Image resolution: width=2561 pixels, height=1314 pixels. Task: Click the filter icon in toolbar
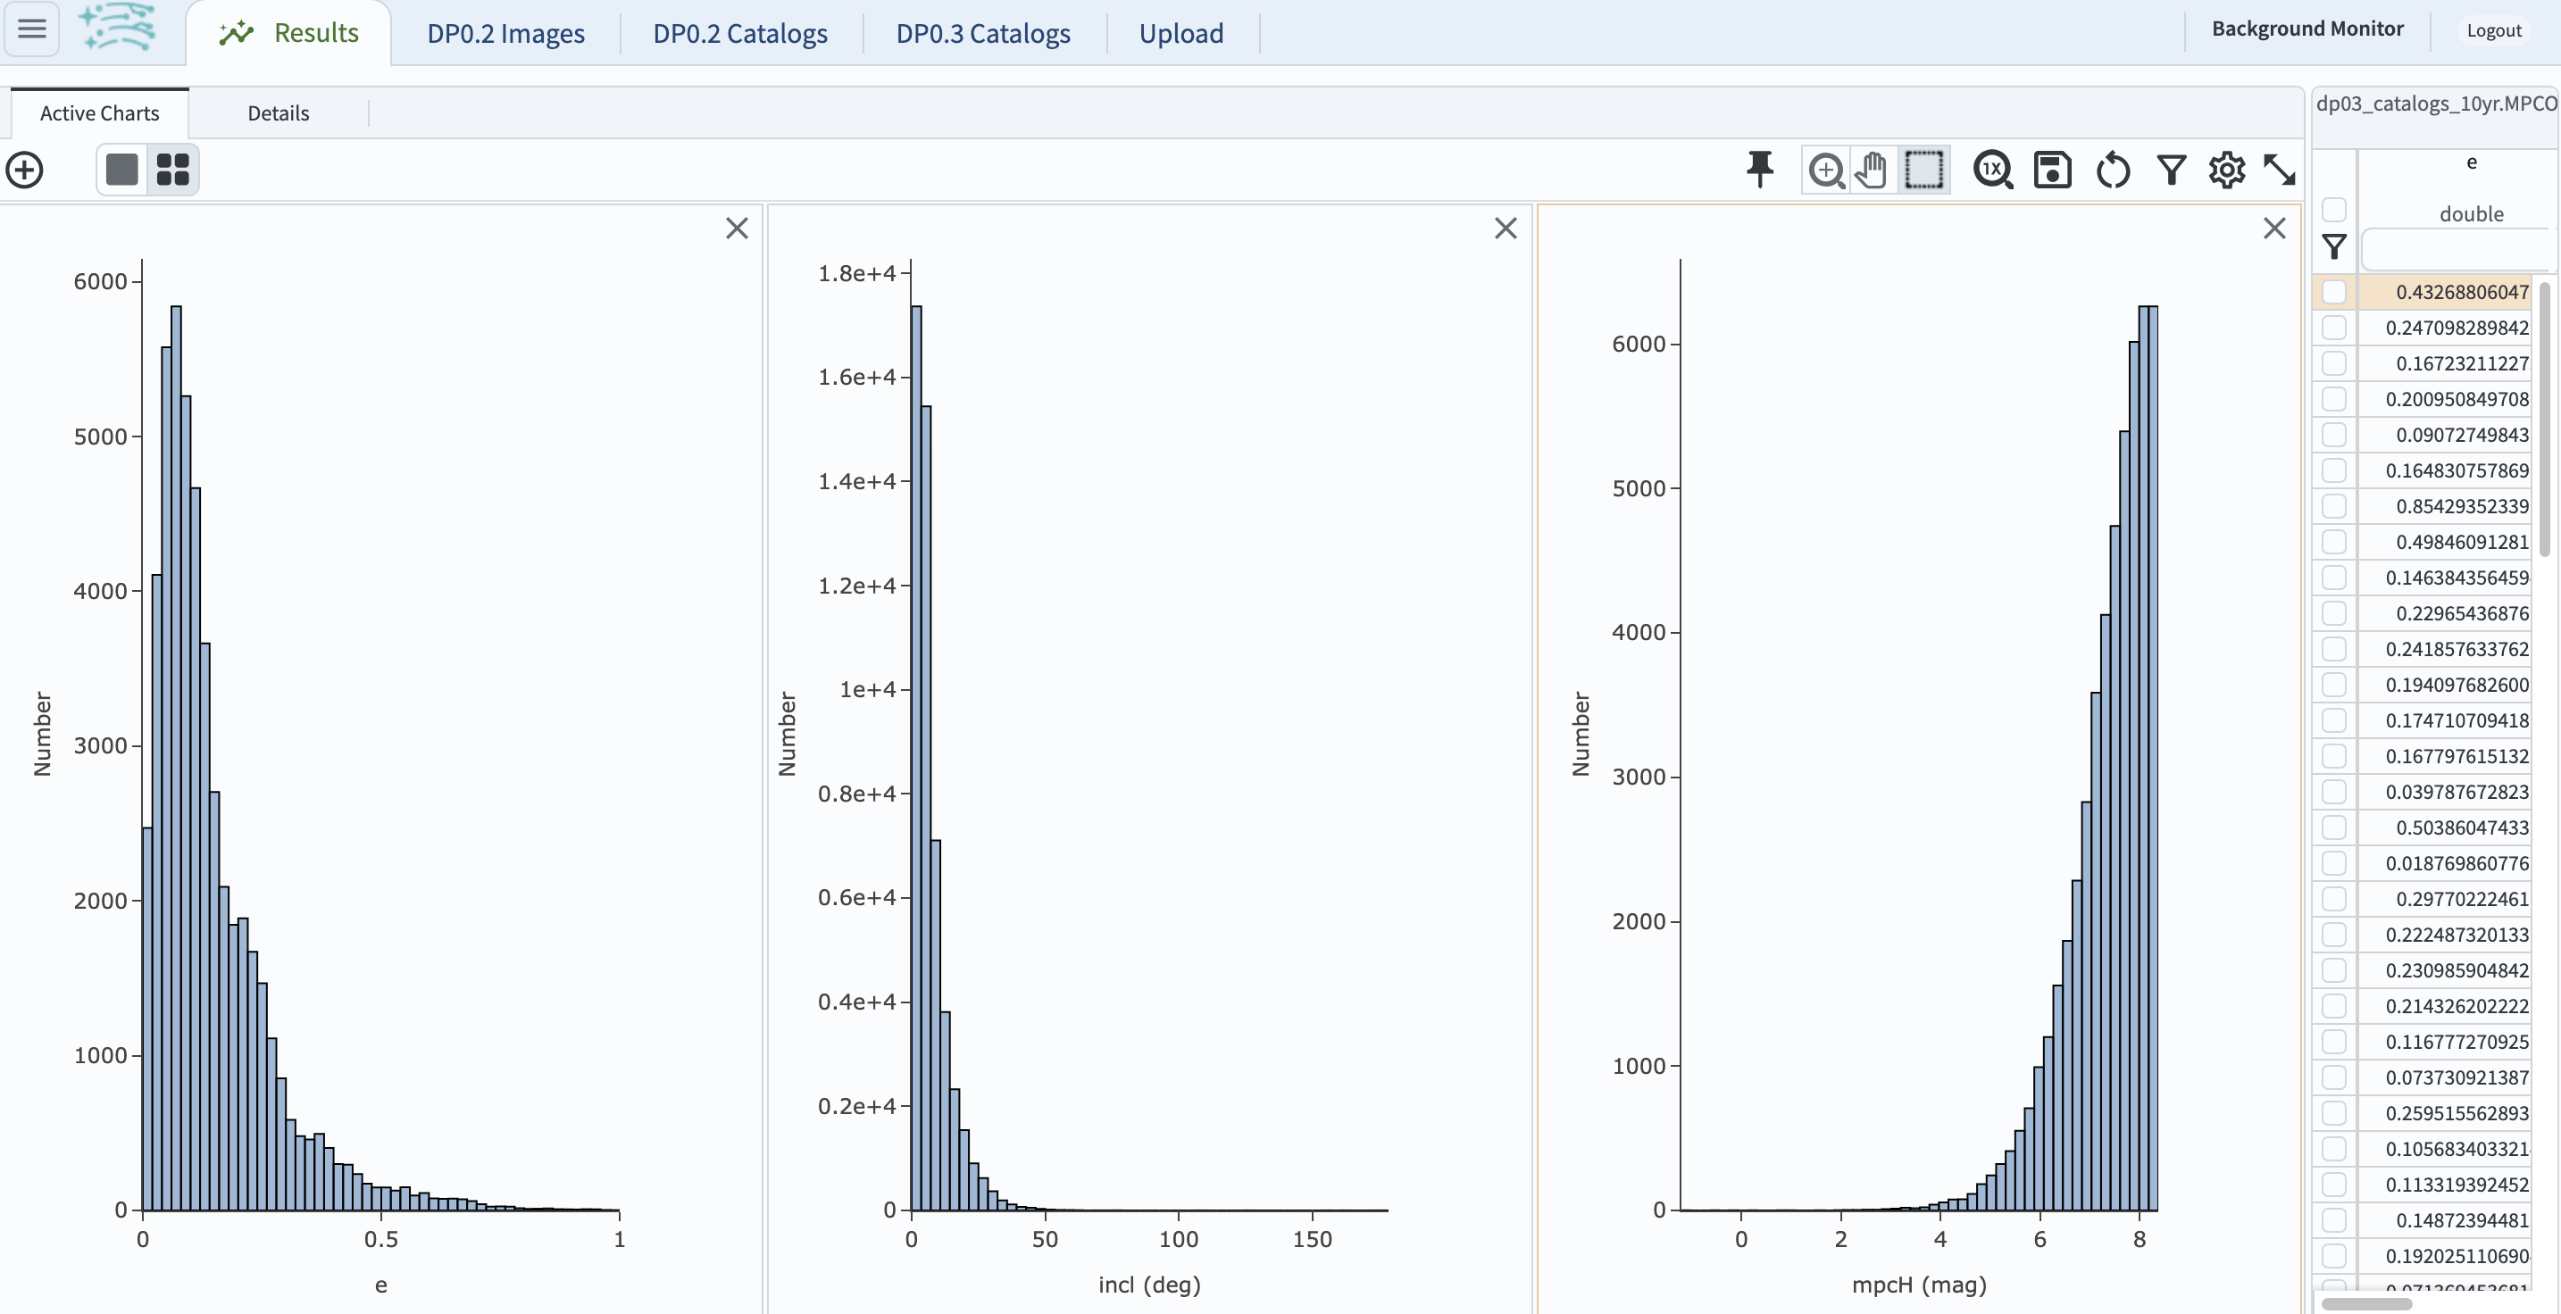[2169, 168]
